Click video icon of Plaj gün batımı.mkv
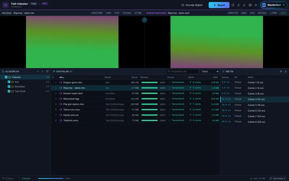Screen dimensions: 289x181 (x=61, y=104)
